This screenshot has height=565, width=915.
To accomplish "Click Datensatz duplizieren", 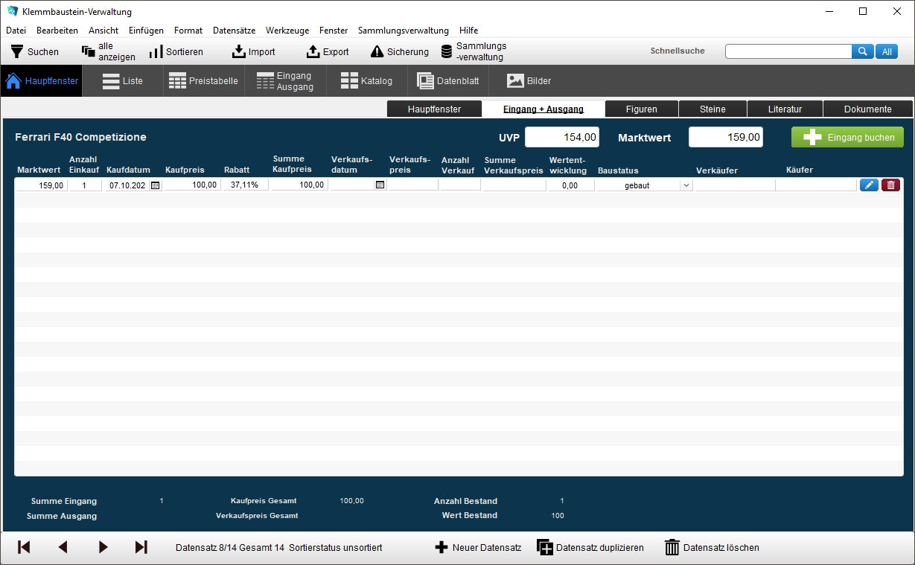I will [590, 547].
